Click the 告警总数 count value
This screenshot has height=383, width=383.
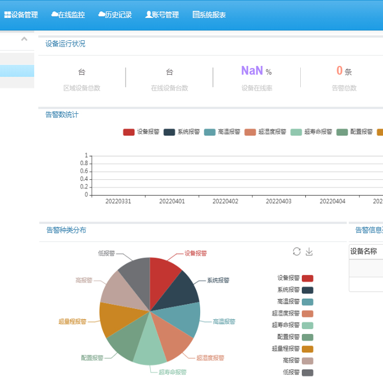coord(339,71)
